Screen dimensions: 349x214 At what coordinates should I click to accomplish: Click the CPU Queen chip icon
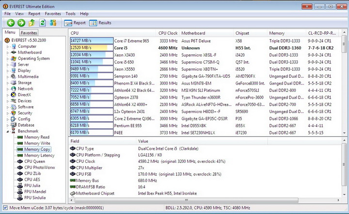tap(20, 161)
